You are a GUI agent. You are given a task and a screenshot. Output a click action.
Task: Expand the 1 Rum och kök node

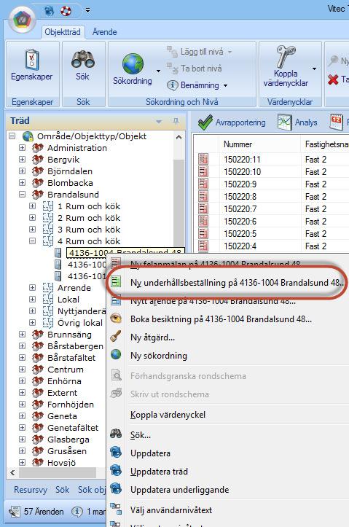coord(32,206)
